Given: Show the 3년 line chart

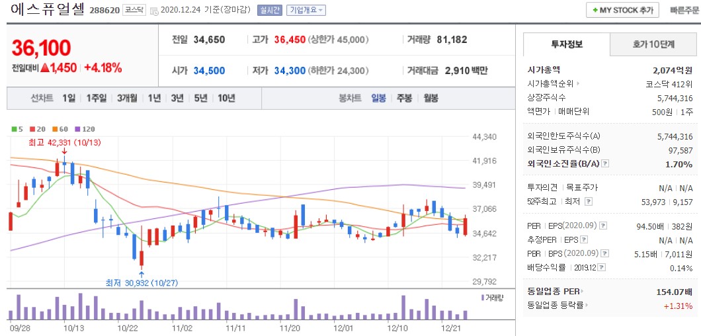Looking at the screenshot, I should [177, 99].
